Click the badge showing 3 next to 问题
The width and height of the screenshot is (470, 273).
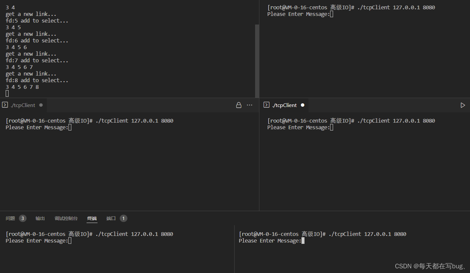click(x=23, y=218)
